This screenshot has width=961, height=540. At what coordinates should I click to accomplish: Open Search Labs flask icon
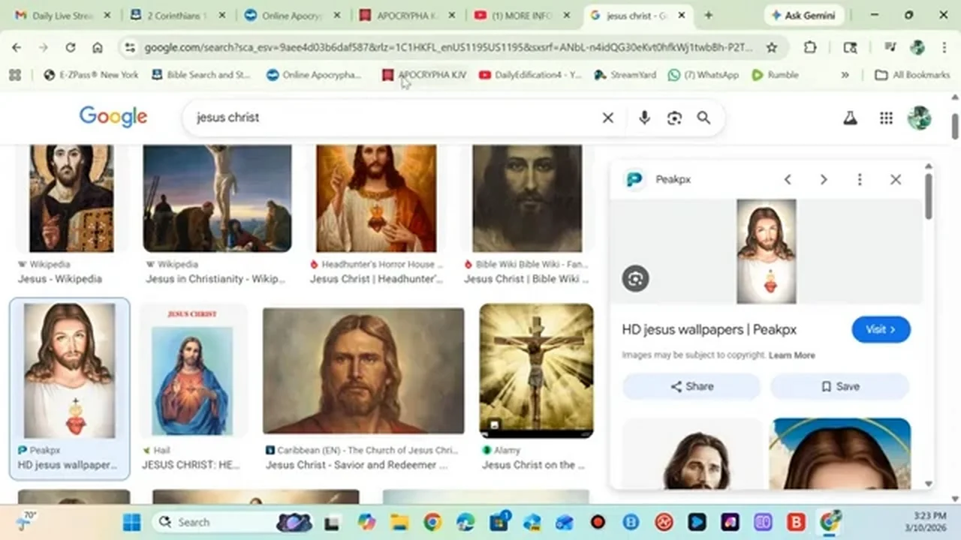850,118
